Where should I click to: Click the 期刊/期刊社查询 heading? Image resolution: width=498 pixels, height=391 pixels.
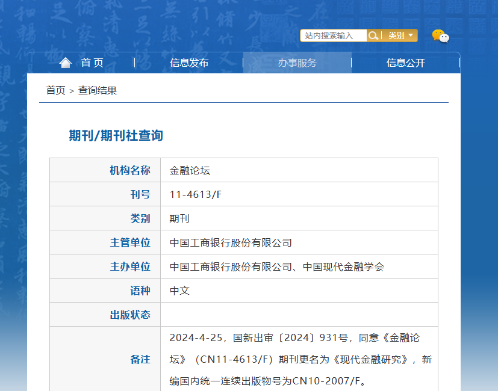pos(116,135)
